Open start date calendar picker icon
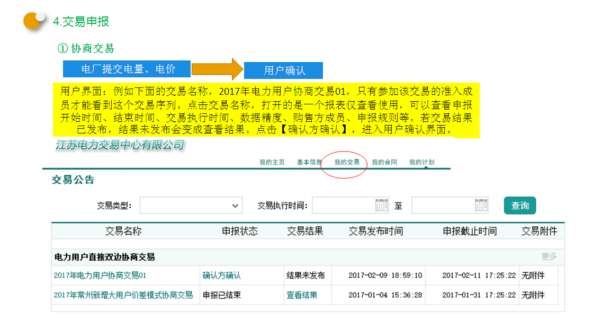593x329 pixels. [x=382, y=206]
